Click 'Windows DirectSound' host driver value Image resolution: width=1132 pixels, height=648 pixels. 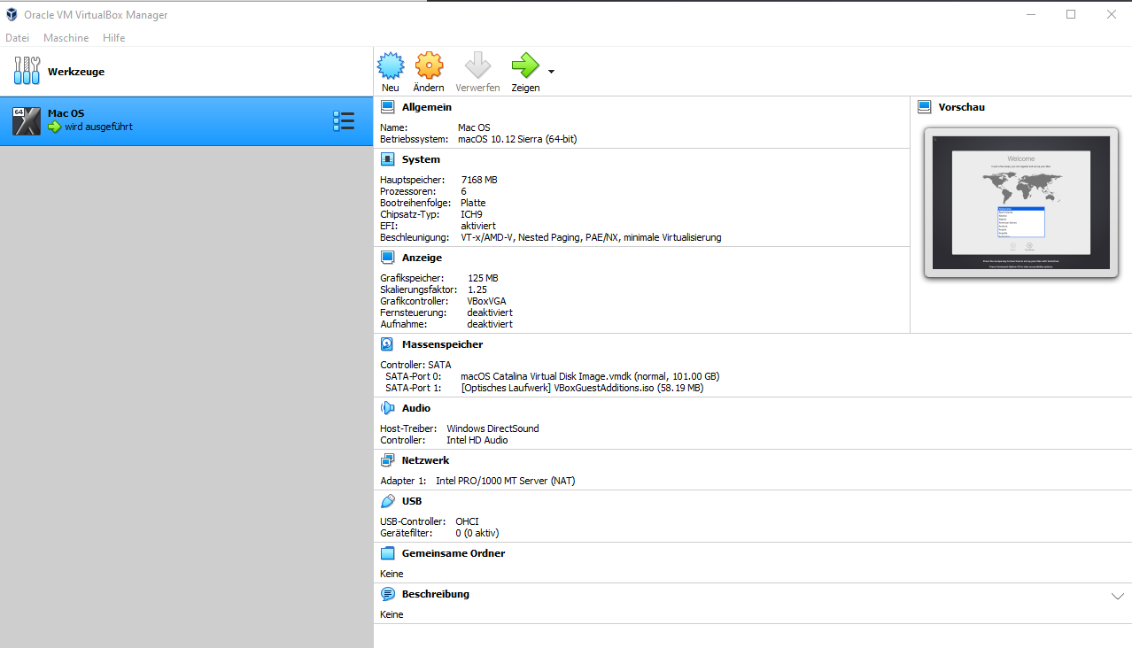coord(492,428)
